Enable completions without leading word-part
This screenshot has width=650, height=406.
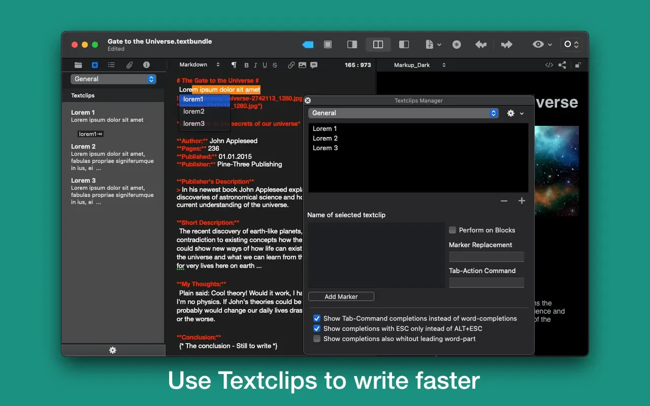pyautogui.click(x=317, y=339)
